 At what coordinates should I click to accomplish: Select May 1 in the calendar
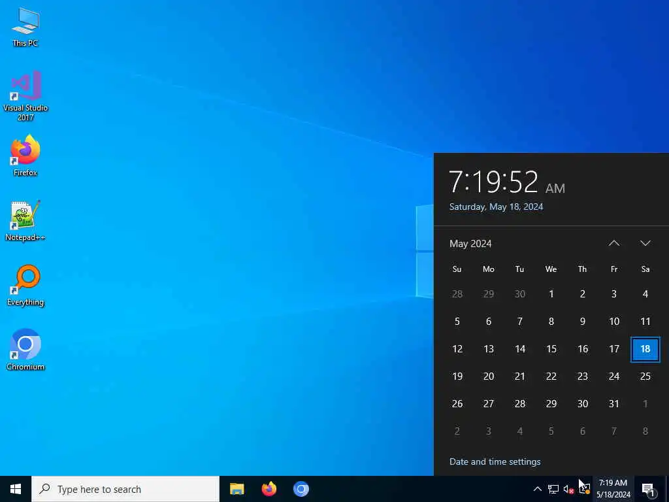click(x=551, y=294)
